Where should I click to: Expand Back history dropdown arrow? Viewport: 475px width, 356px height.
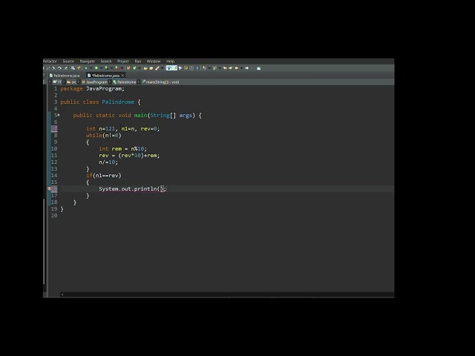(241, 68)
